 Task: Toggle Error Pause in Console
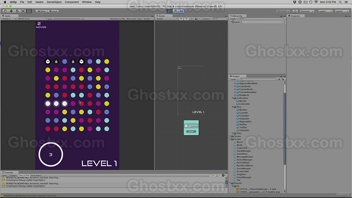(x=36, y=175)
